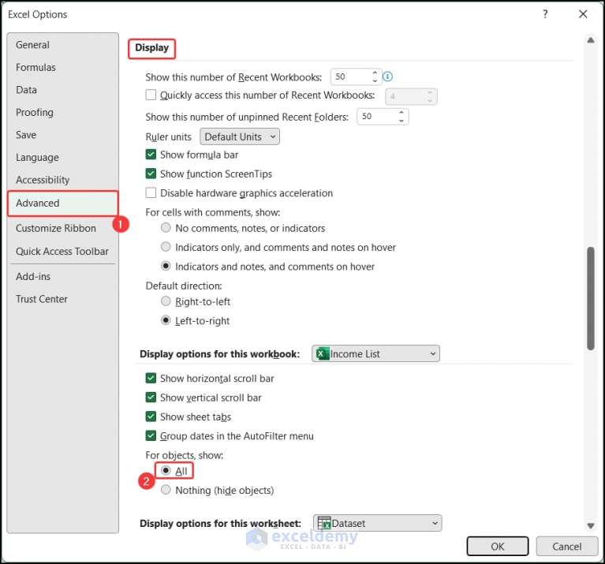The height and width of the screenshot is (564, 605).
Task: Close the Excel Options dialog
Action: (583, 14)
